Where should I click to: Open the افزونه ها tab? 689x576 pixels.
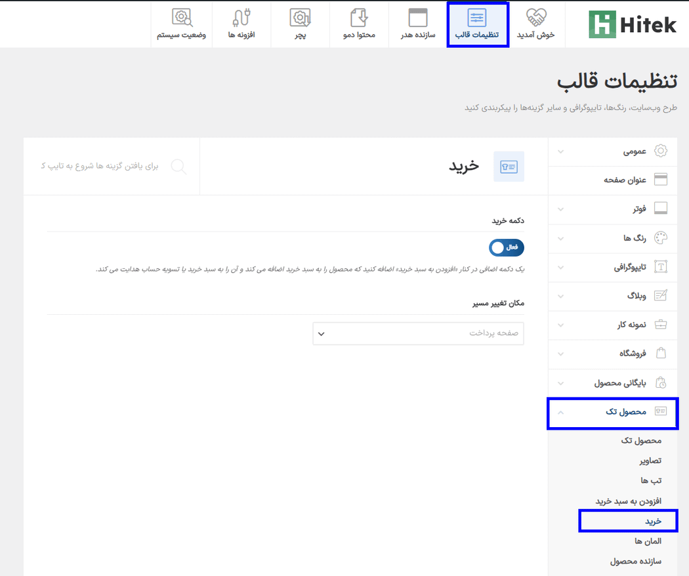click(241, 24)
